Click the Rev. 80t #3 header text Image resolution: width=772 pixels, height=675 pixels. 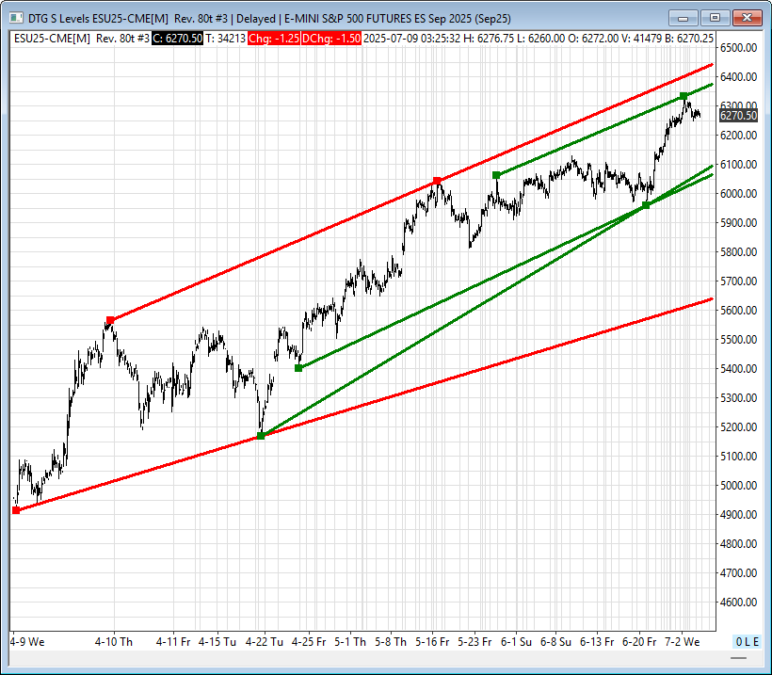[x=122, y=39]
